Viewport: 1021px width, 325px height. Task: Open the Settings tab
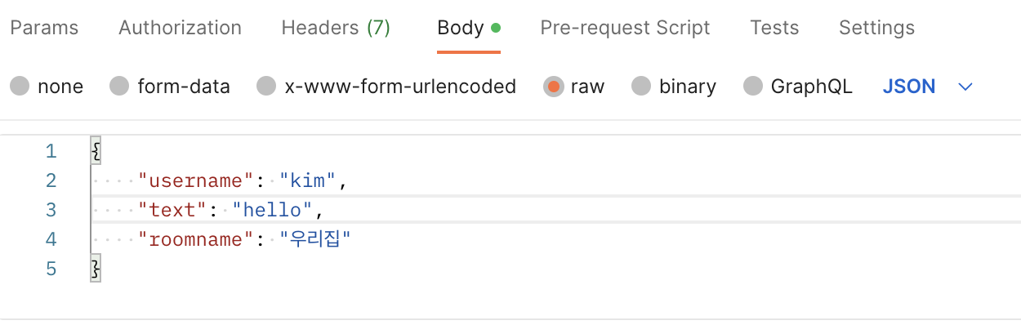point(876,28)
